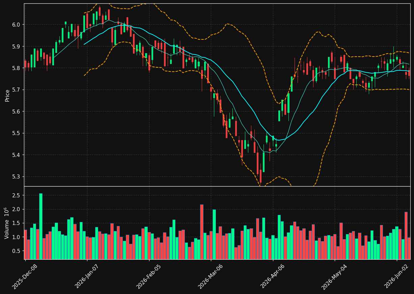The image size is (414, 294).
Task: Click the 2026-May-04 date label
Action: click(x=334, y=276)
